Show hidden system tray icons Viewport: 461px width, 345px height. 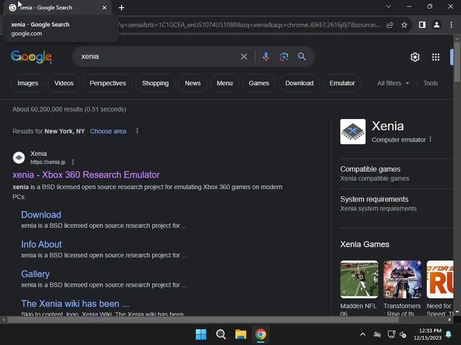coord(363,334)
